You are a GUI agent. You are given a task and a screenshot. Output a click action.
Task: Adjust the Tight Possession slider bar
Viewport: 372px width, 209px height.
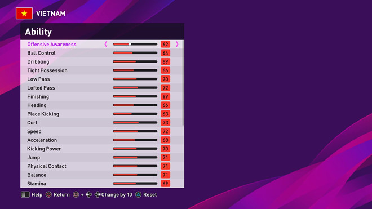click(135, 70)
